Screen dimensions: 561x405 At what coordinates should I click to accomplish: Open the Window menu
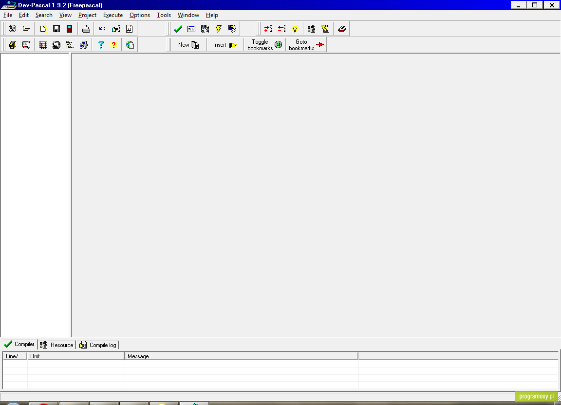[x=188, y=15]
